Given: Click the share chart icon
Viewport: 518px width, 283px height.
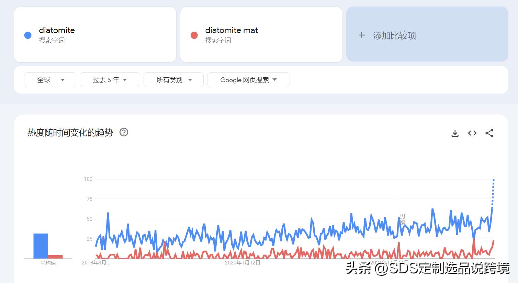Looking at the screenshot, I should pos(489,133).
